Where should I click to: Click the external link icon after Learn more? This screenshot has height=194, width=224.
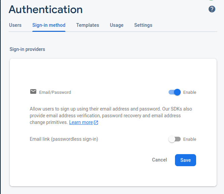tap(96, 123)
